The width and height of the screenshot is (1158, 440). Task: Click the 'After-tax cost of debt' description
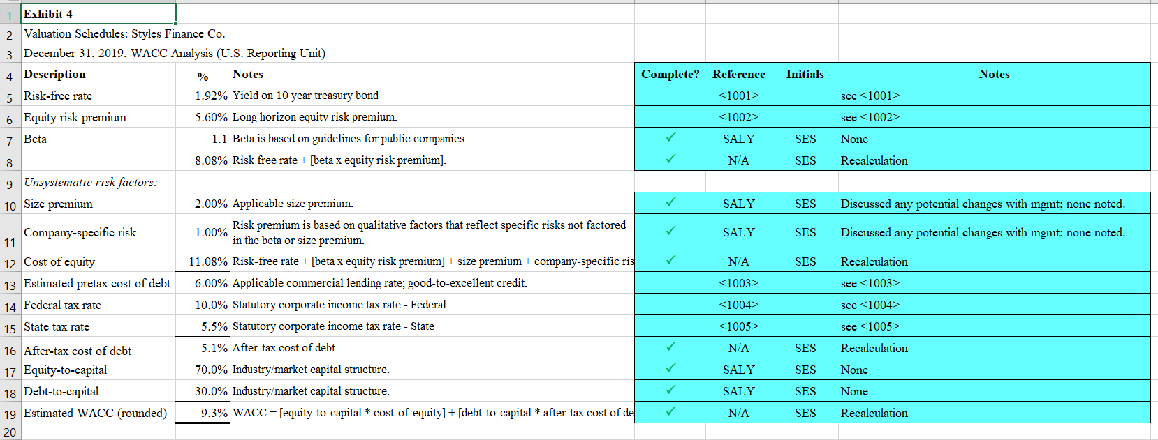pyautogui.click(x=98, y=348)
